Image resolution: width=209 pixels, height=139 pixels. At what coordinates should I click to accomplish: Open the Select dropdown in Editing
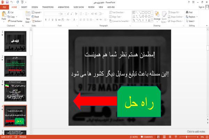pyautogui.click(x=191, y=21)
